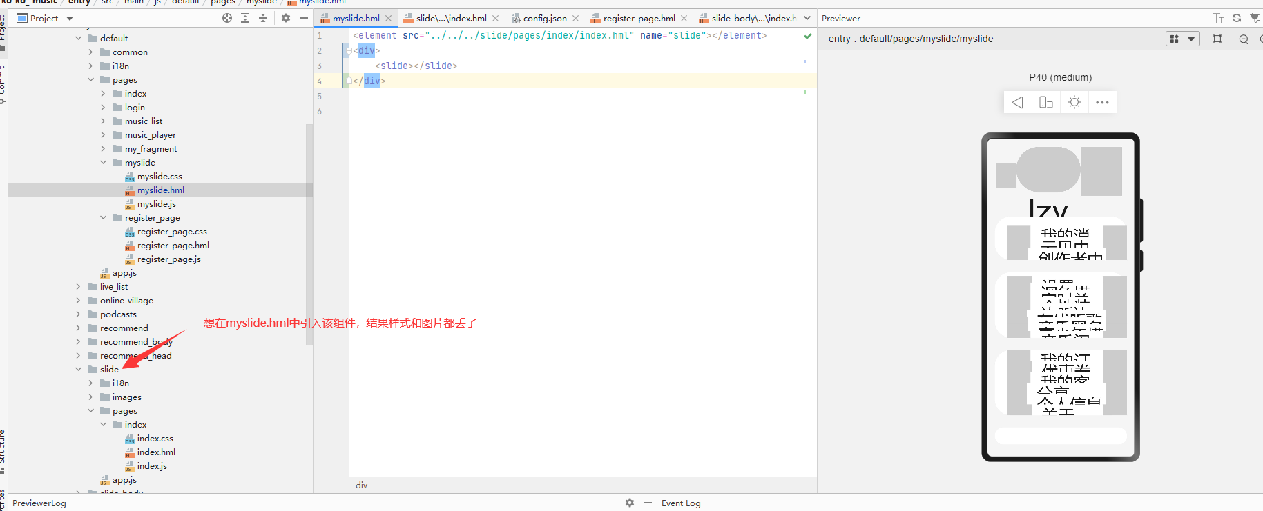
Task: Expand the music_player folder
Action: coord(103,134)
